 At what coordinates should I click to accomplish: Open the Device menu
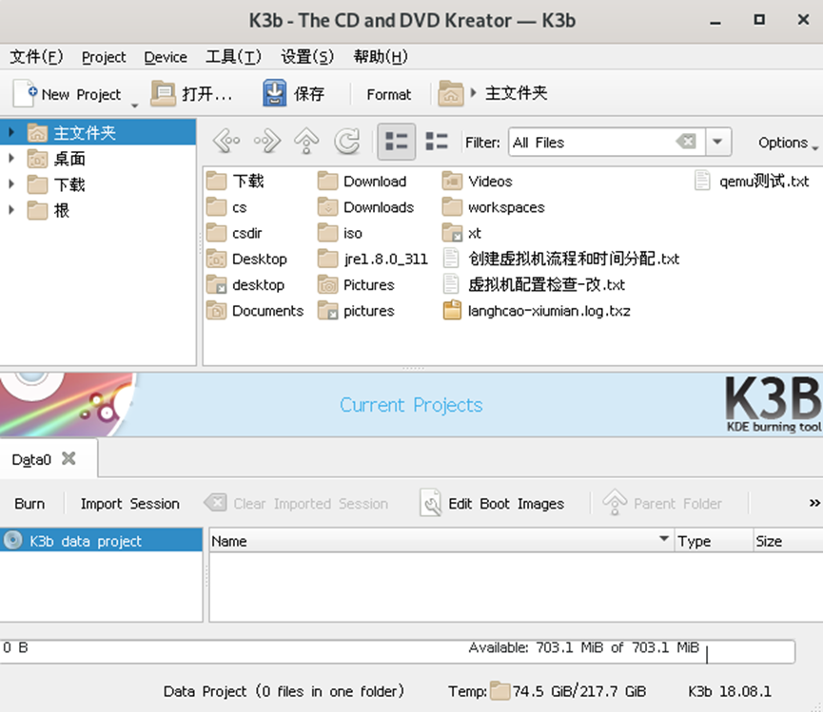166,57
